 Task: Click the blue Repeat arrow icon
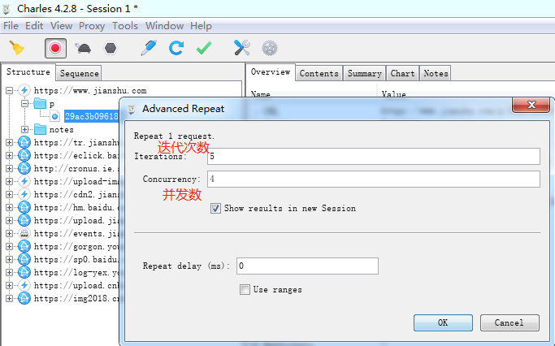(176, 48)
